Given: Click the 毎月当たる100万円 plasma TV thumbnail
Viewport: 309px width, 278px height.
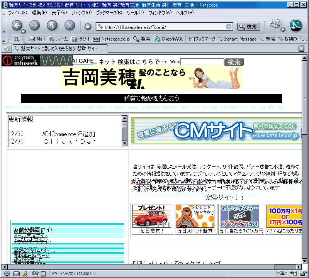Looking at the screenshot, I should click(x=239, y=216).
